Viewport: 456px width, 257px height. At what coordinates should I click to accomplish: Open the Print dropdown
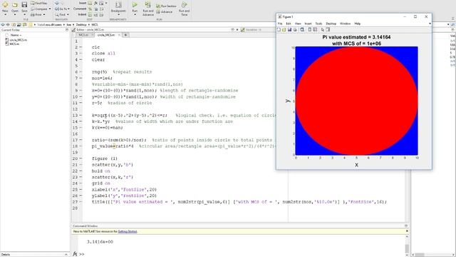coord(38,14)
